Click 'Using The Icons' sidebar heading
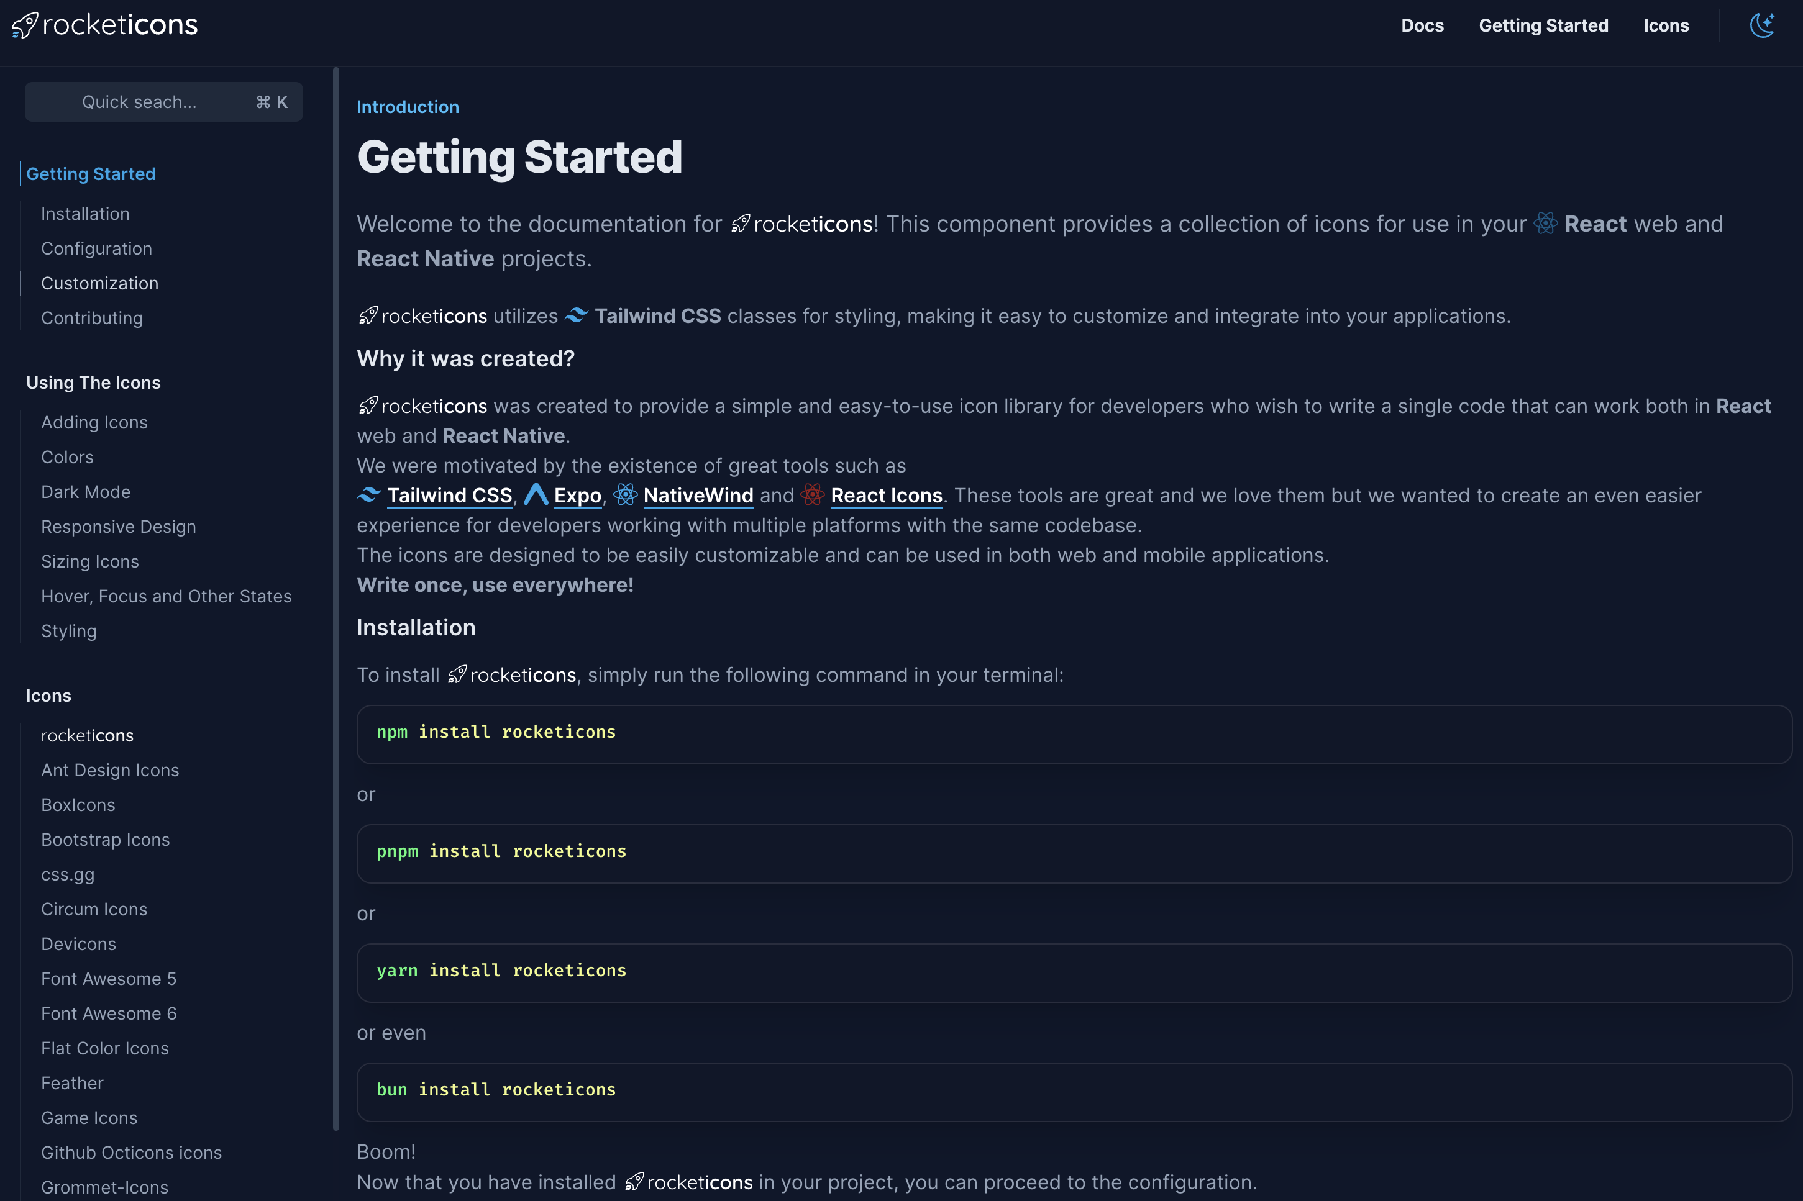 coord(93,383)
